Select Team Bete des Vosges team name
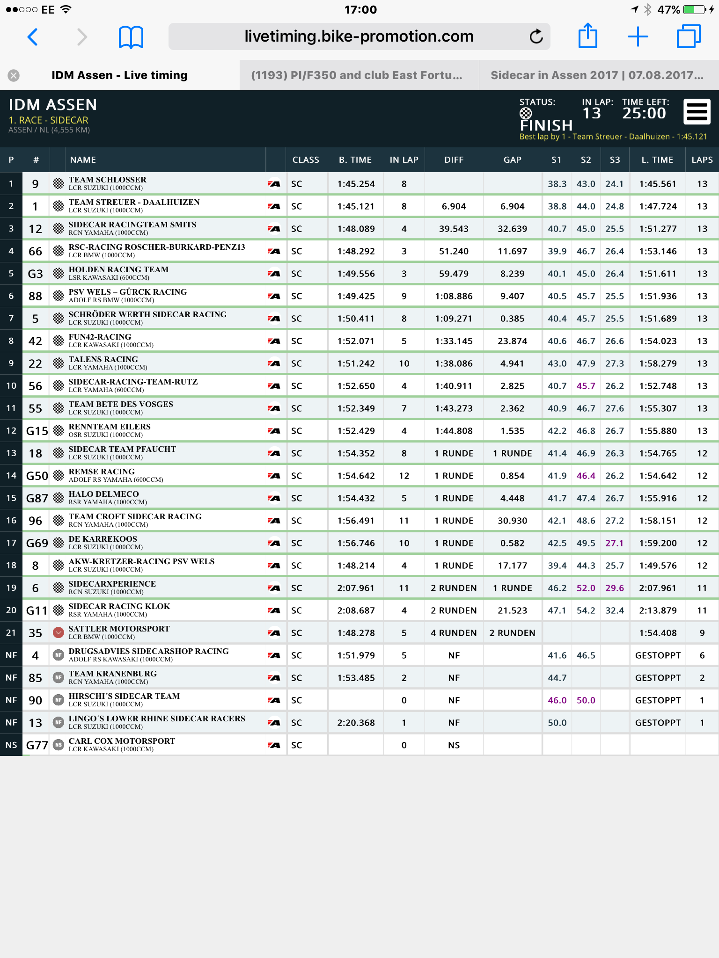Viewport: 719px width, 958px height. coord(121,404)
